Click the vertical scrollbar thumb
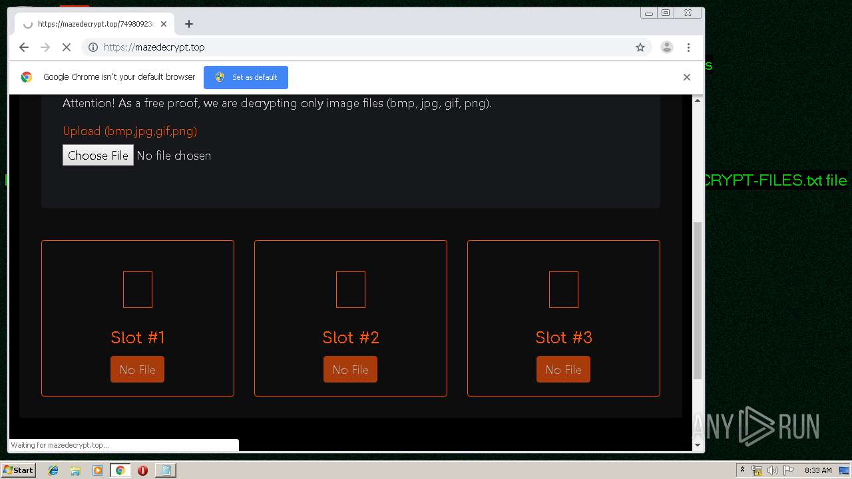Viewport: 852px width, 479px height. [698, 301]
